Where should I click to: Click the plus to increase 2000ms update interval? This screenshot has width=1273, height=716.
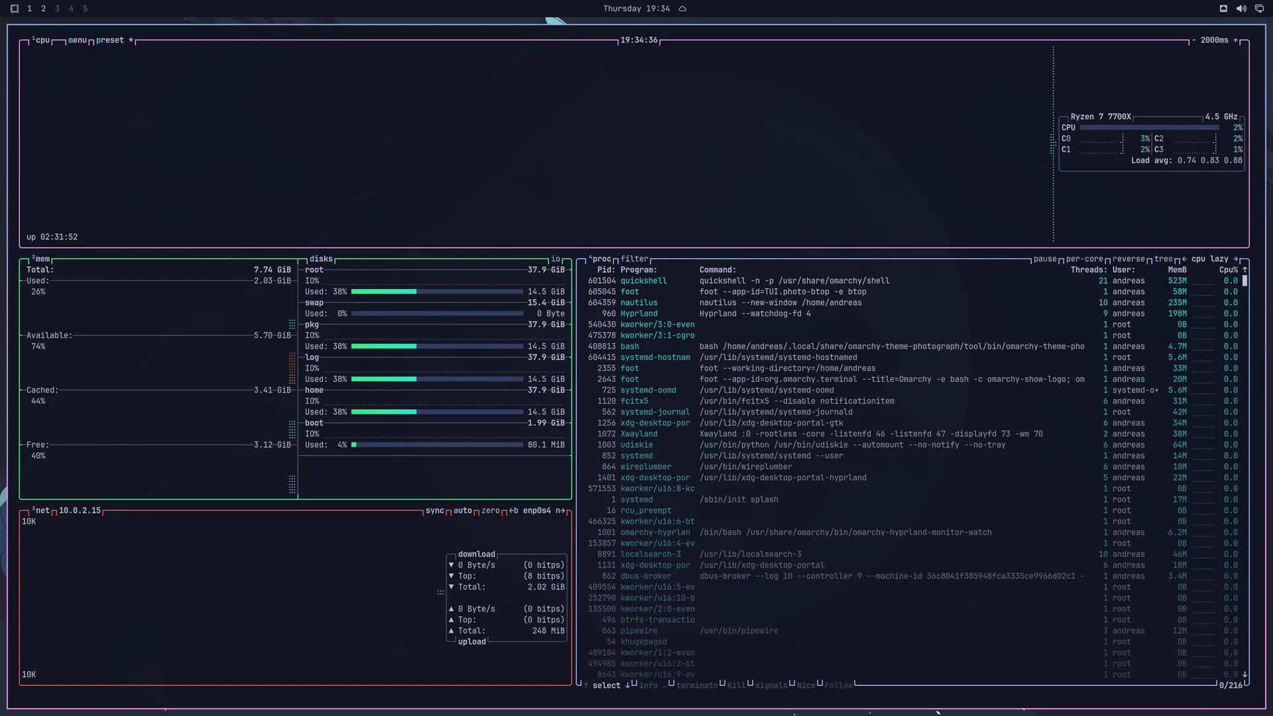(1235, 40)
